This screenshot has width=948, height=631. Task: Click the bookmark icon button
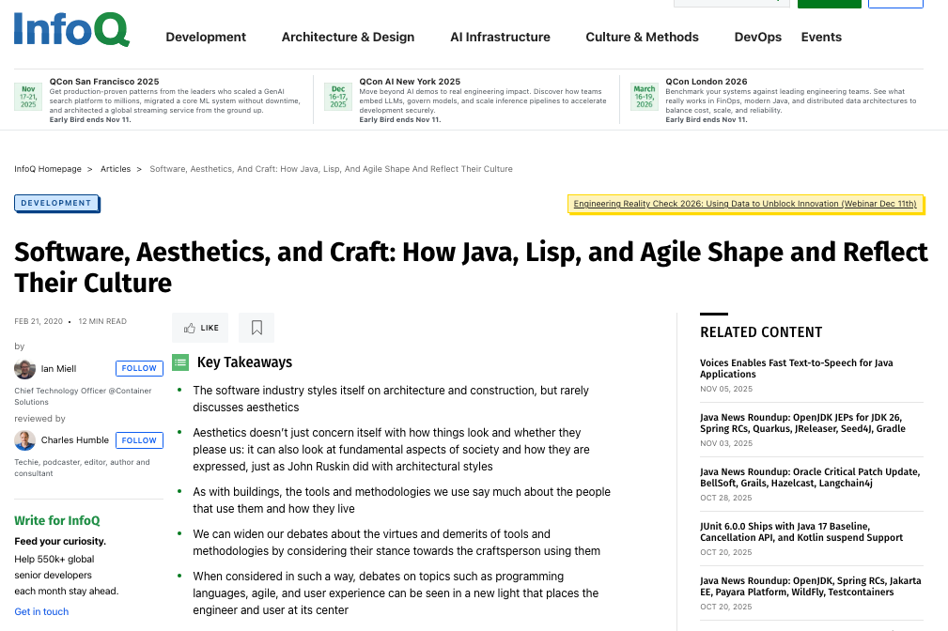[x=256, y=328]
